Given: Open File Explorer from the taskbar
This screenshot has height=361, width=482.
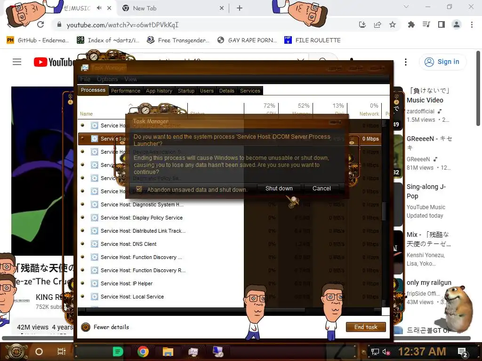Looking at the screenshot, I should click(168, 352).
